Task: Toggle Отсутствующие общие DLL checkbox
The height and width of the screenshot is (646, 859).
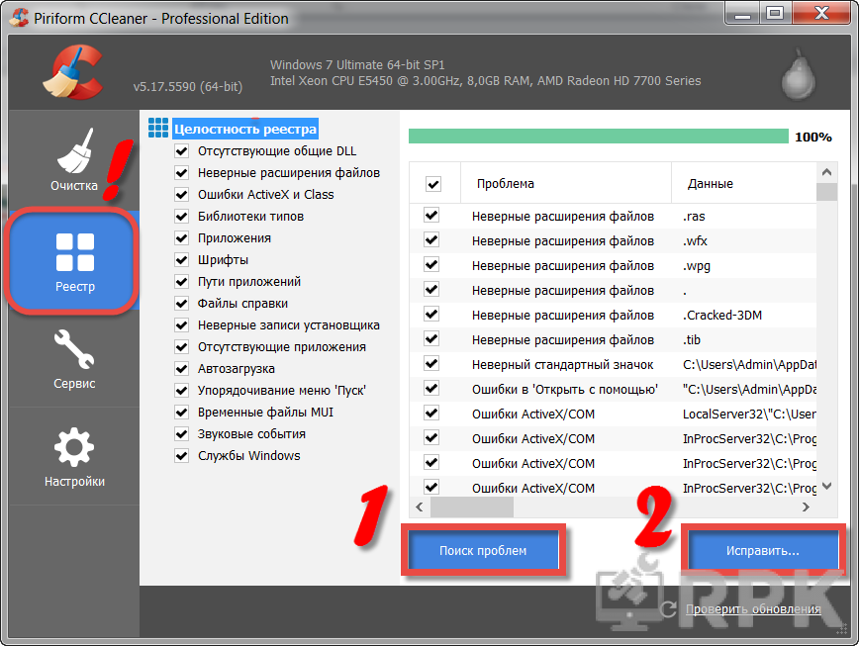Action: point(181,151)
